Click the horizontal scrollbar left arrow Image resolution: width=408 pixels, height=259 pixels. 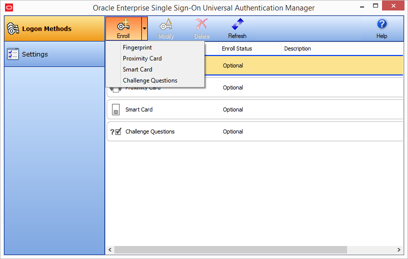point(110,249)
